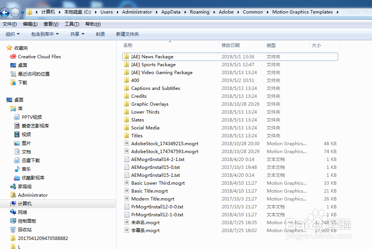Select the 音乐 library music note icon

[17, 169]
